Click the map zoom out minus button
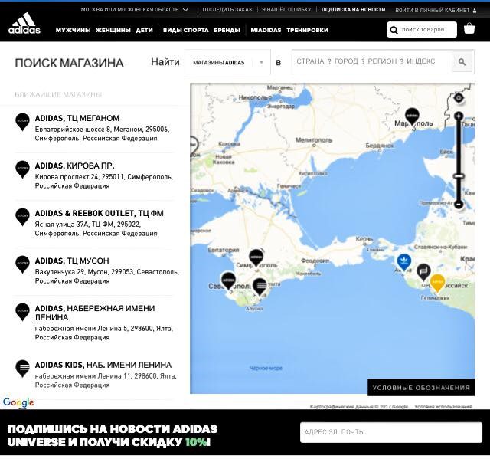Screen dimensions: 490x459 click(459, 204)
